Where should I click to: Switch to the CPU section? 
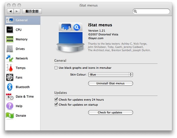coord(19,30)
